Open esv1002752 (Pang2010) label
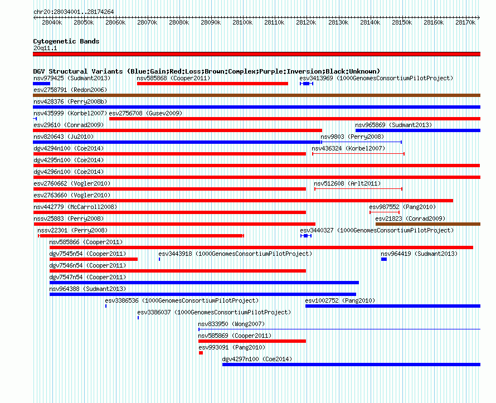 click(340, 300)
